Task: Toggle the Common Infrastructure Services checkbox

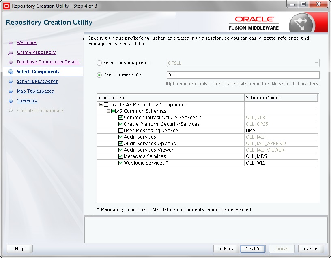Action: 120,117
